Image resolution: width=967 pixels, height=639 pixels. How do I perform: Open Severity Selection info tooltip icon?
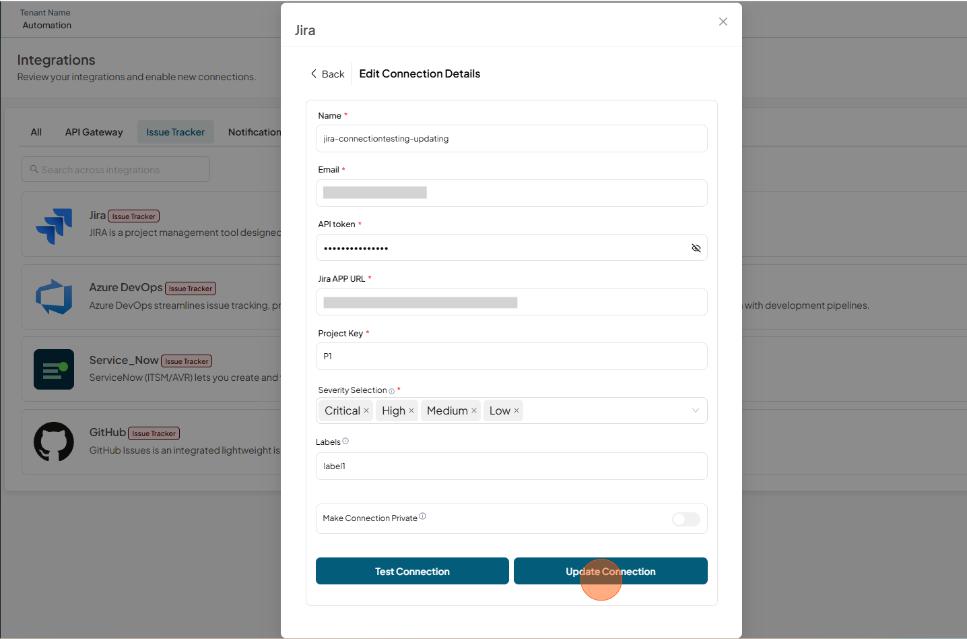391,391
